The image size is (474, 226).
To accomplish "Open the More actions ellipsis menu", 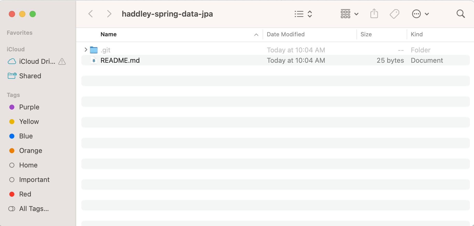I will [420, 14].
